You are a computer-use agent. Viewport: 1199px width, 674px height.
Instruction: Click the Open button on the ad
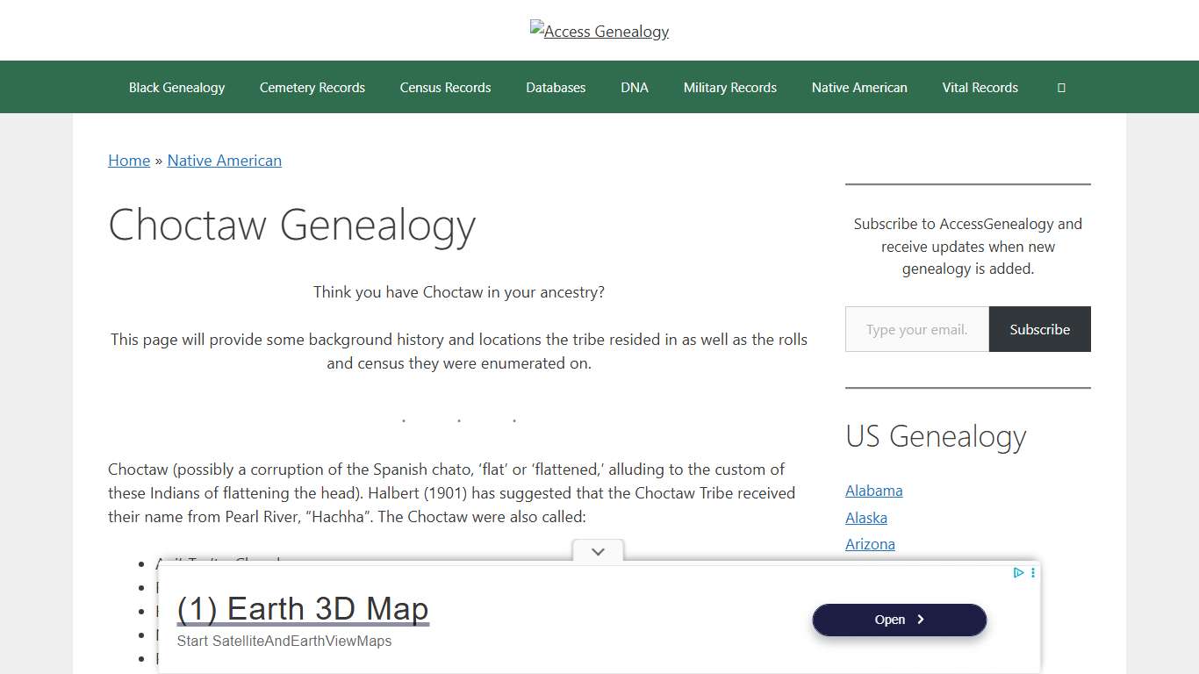(899, 620)
